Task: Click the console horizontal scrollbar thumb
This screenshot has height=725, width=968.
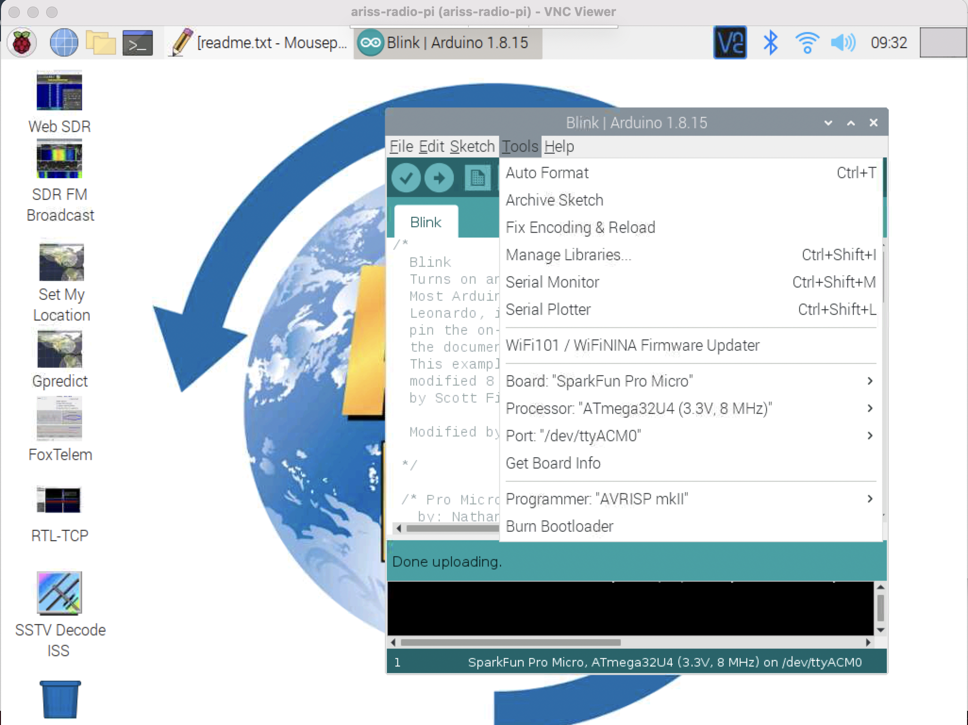Action: (x=510, y=643)
